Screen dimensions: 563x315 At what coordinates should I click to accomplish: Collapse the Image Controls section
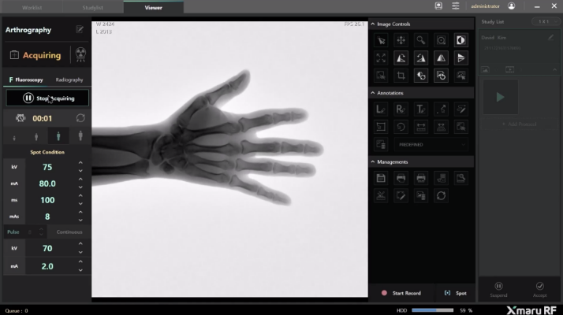pyautogui.click(x=373, y=24)
